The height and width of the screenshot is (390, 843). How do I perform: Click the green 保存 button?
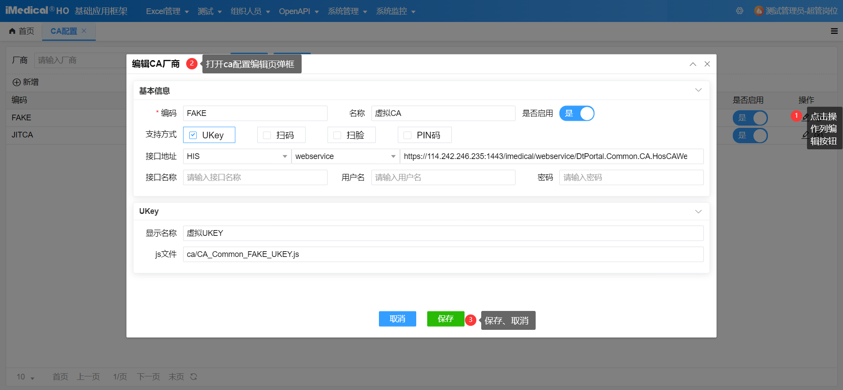[446, 319]
